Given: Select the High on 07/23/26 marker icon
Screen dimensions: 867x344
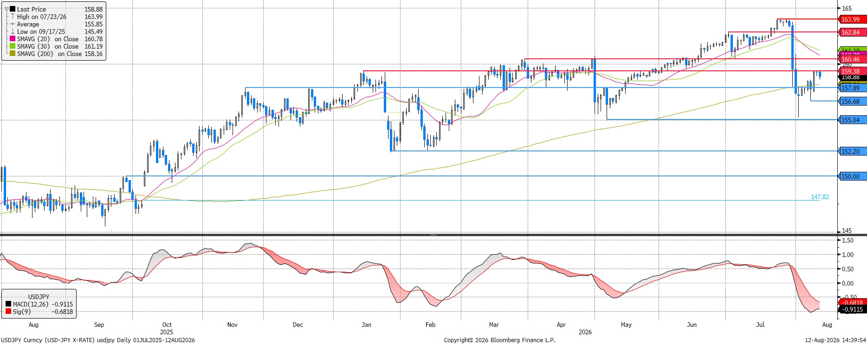Looking at the screenshot, I should [13, 17].
